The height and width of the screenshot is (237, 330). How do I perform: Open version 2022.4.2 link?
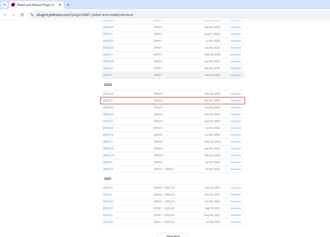108,94
